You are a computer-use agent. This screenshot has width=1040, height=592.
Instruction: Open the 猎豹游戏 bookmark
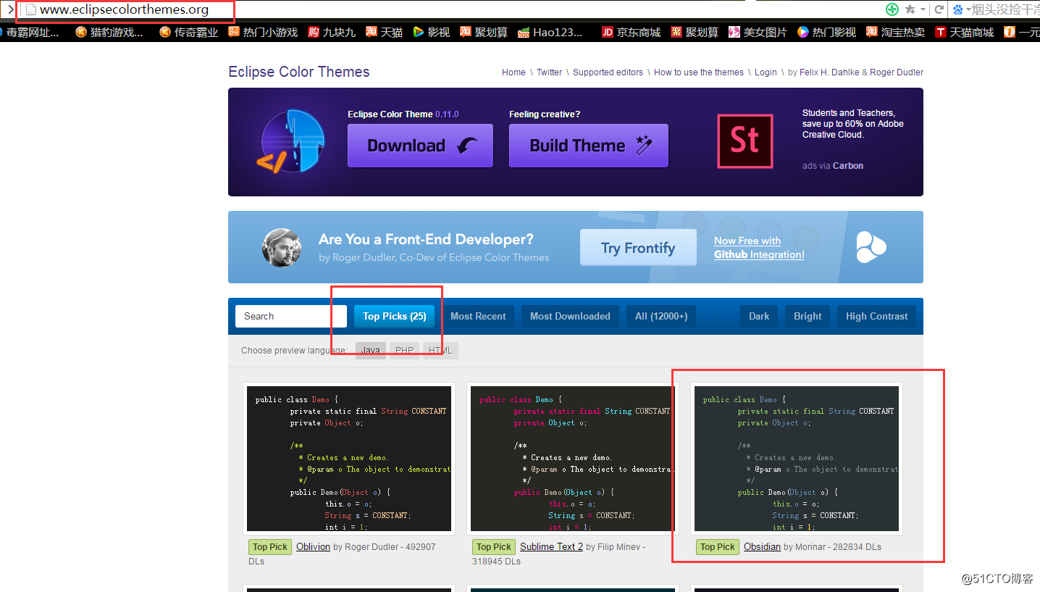coord(109,32)
